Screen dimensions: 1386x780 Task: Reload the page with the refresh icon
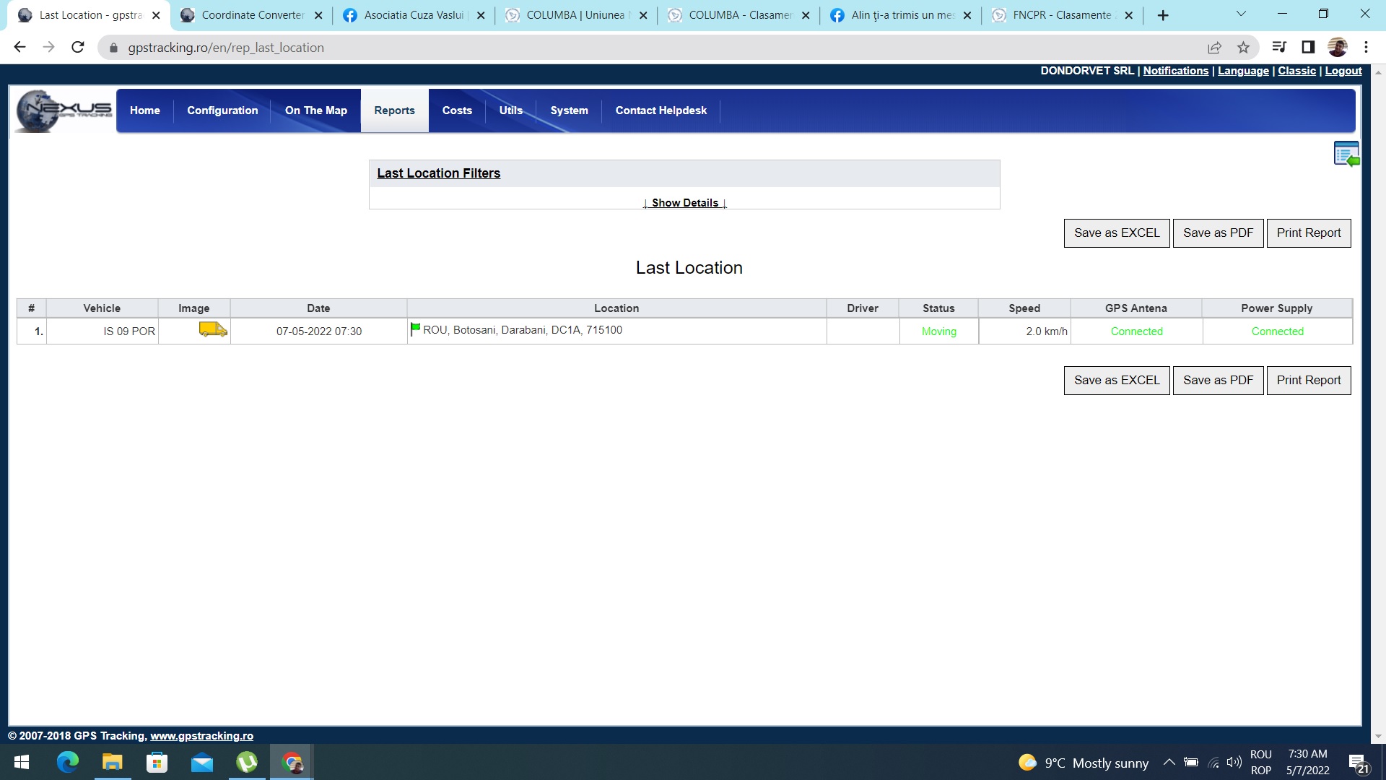tap(78, 48)
